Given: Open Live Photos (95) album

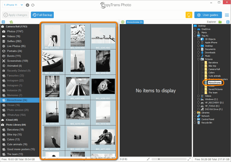Looking at the screenshot, I should [x=16, y=46].
